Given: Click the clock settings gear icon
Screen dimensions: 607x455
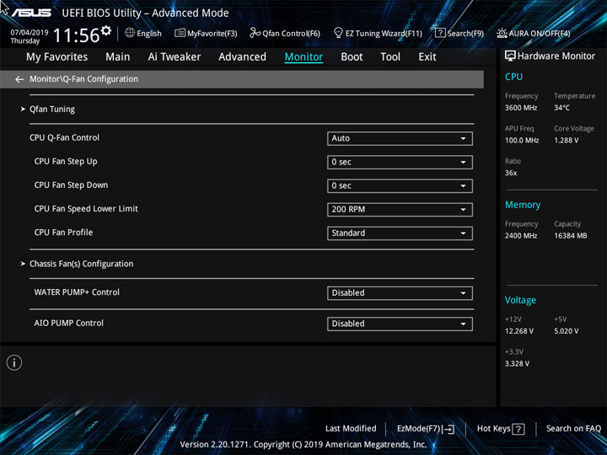Looking at the screenshot, I should 106,30.
